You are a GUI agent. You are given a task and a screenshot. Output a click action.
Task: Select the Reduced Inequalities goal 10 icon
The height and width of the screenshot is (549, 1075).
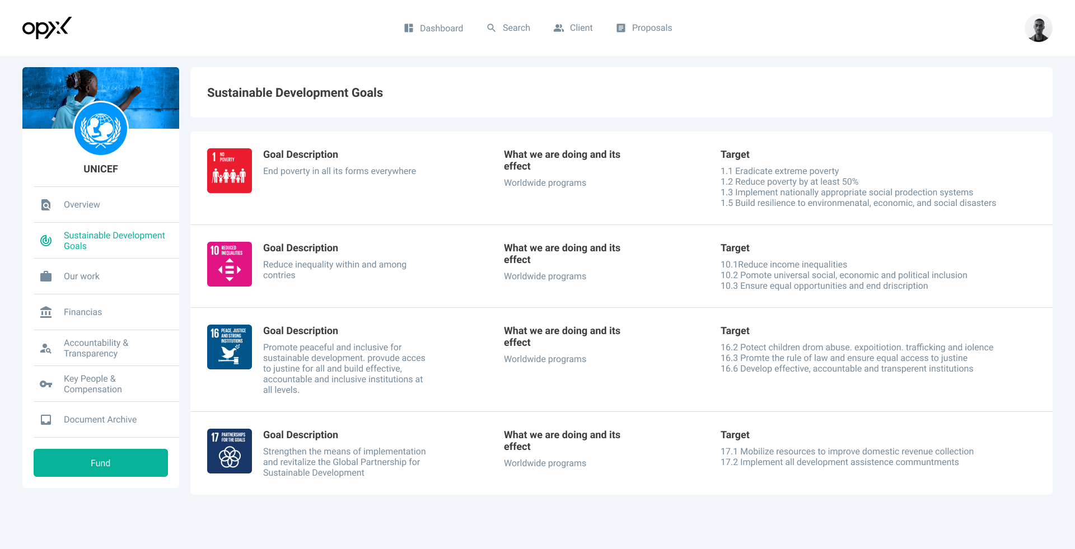(230, 264)
